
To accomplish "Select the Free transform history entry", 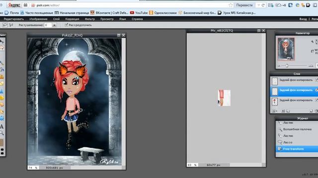I will [x=297, y=149].
